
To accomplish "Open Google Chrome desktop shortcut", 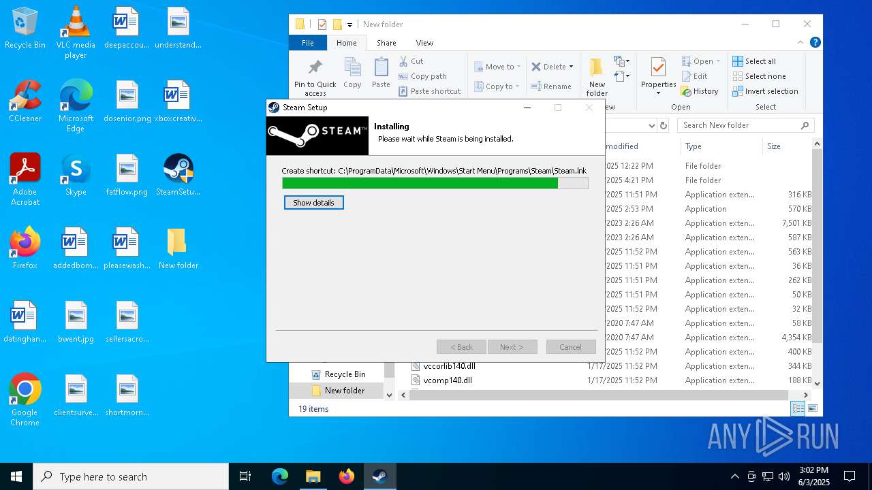I will click(25, 399).
